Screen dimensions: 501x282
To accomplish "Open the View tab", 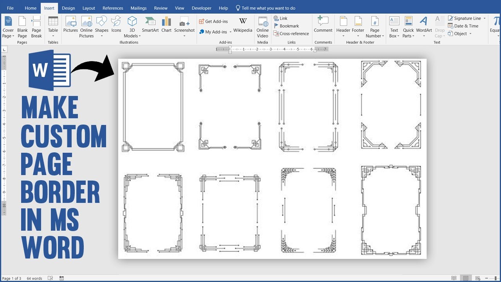I will click(180, 8).
